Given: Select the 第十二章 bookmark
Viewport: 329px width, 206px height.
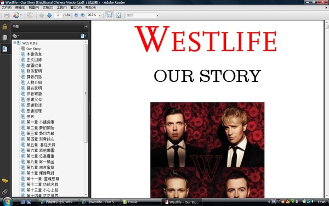Looking at the screenshot, I should coord(42,185).
